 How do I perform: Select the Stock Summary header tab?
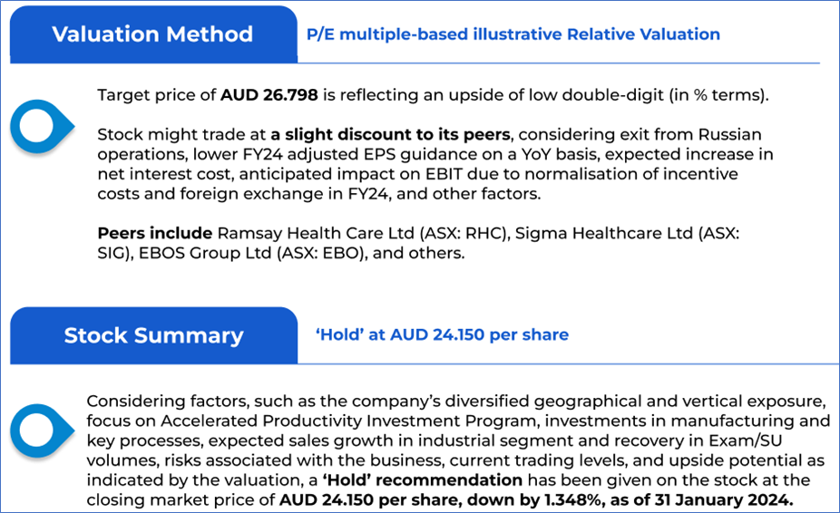pyautogui.click(x=153, y=335)
